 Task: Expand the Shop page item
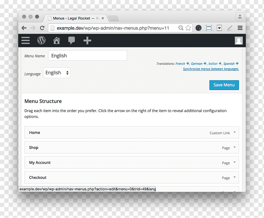point(234,147)
